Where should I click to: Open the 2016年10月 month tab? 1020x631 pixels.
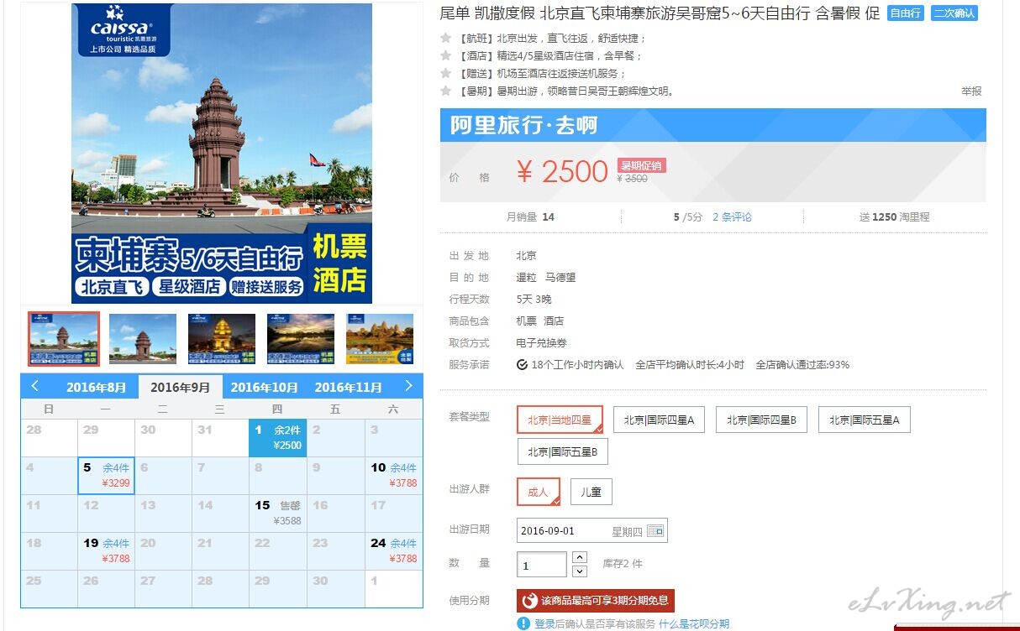point(265,387)
